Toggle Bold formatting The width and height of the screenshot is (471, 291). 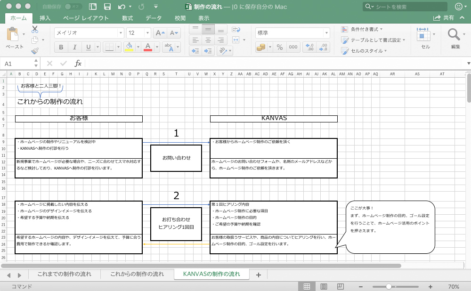[x=61, y=47]
